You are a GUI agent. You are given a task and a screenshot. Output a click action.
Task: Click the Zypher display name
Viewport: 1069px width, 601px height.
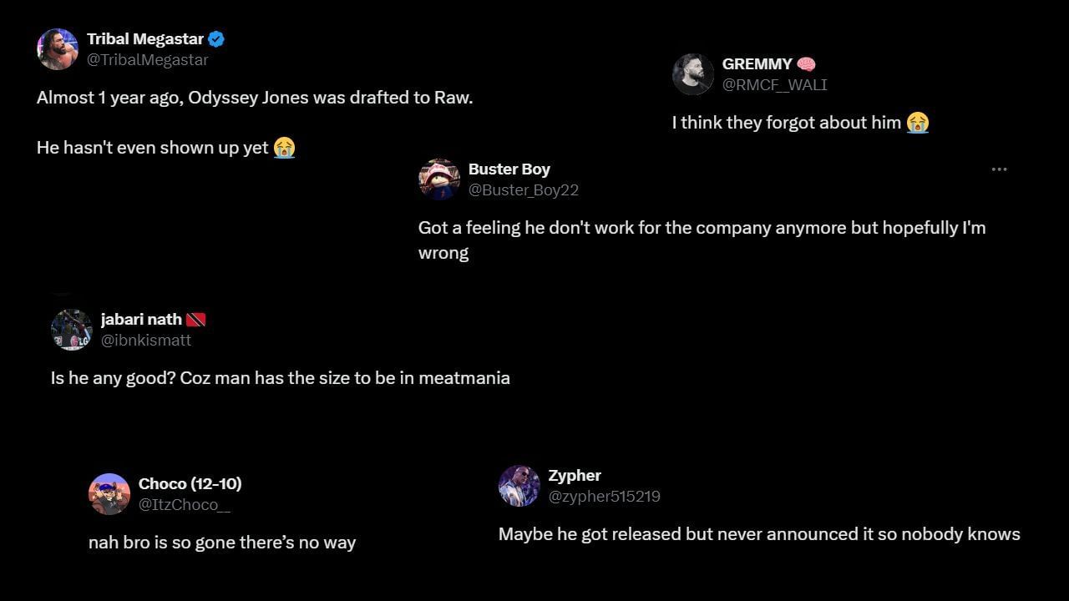[x=575, y=476]
